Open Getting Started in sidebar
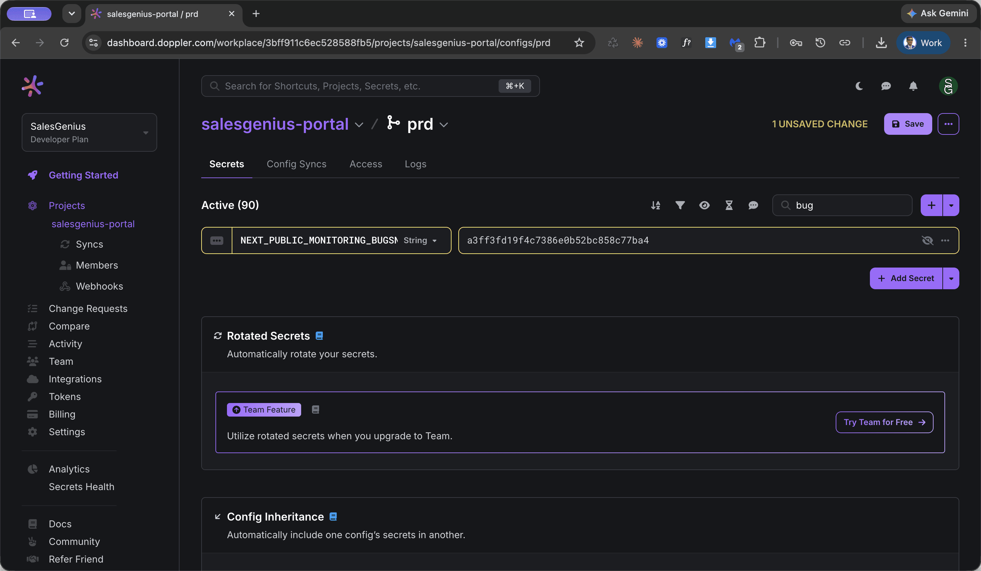Screen dimensions: 981x571 coord(83,175)
